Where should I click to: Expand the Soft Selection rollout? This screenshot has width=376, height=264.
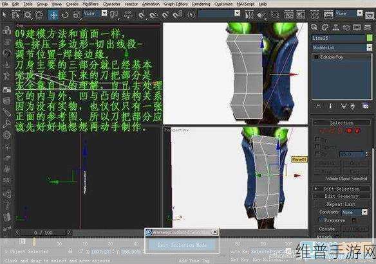341,189
